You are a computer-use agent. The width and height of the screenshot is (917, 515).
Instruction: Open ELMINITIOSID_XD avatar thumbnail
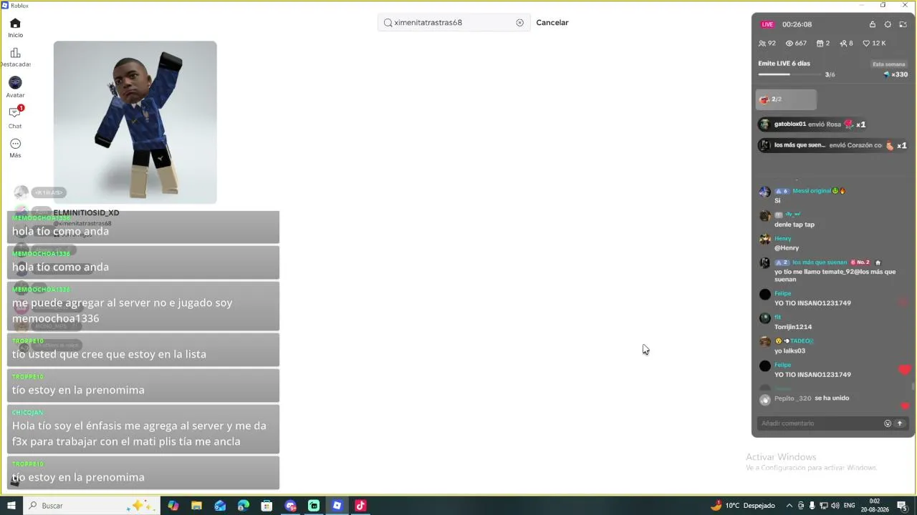pyautogui.click(x=135, y=122)
